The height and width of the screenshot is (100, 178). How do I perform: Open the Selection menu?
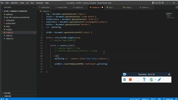coord(14,3)
